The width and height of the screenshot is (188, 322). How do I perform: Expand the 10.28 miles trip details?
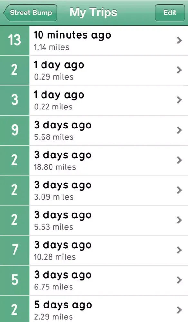[x=179, y=250]
